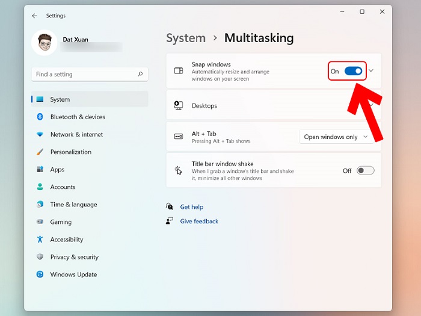Click the Network & internet wifi icon

40,134
